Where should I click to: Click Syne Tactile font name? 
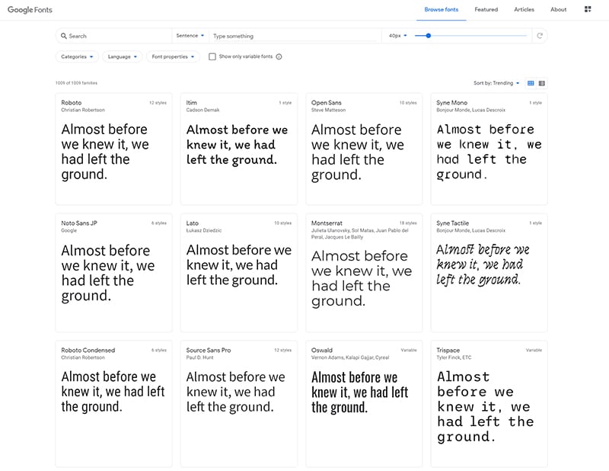coord(452,223)
